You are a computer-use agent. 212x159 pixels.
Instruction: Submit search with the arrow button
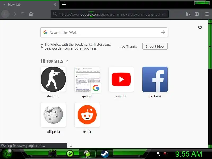(163, 32)
